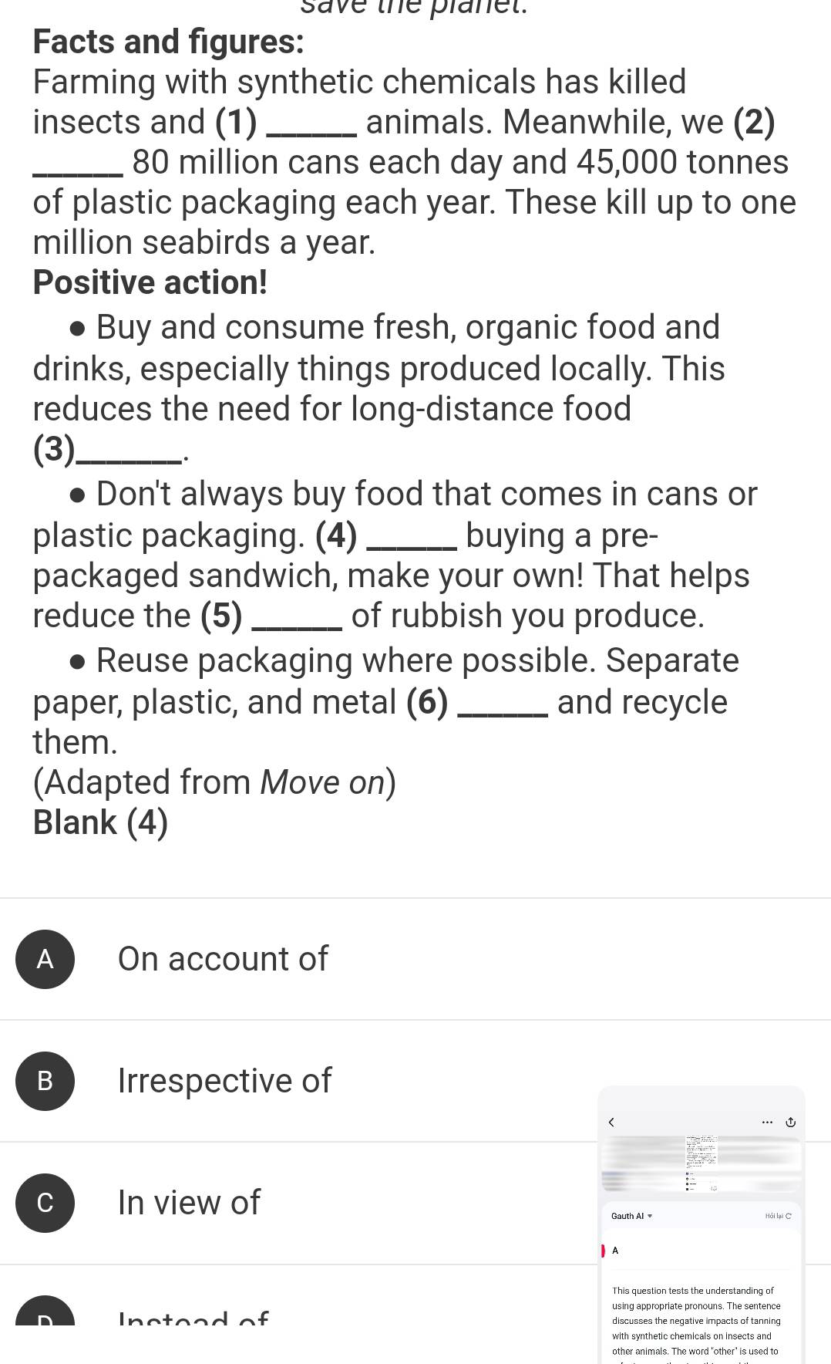Tap the share upload icon

[790, 1122]
